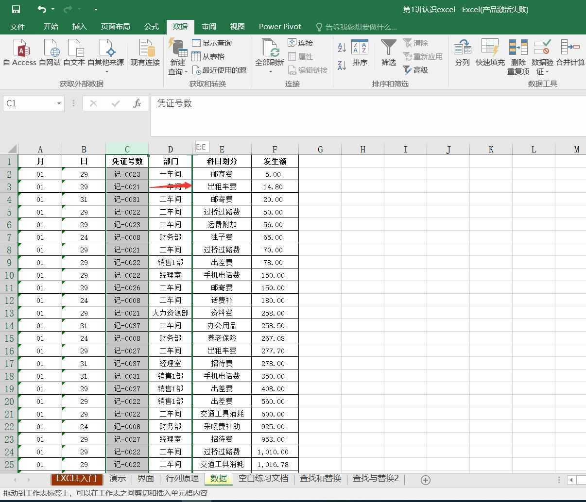Image resolution: width=586 pixels, height=502 pixels.
Task: Click 显示查询 in the ribbon
Action: click(212, 43)
